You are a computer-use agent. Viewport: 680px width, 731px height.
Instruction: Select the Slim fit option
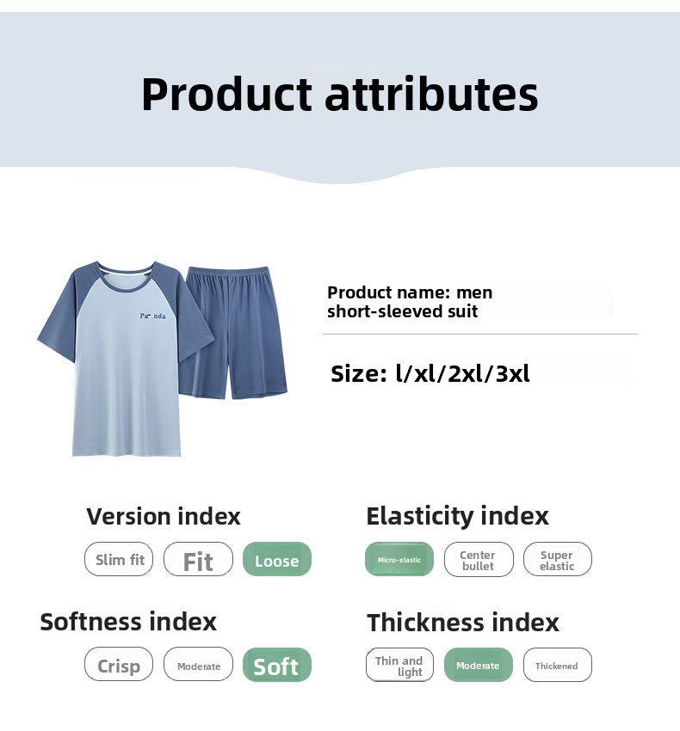point(119,559)
